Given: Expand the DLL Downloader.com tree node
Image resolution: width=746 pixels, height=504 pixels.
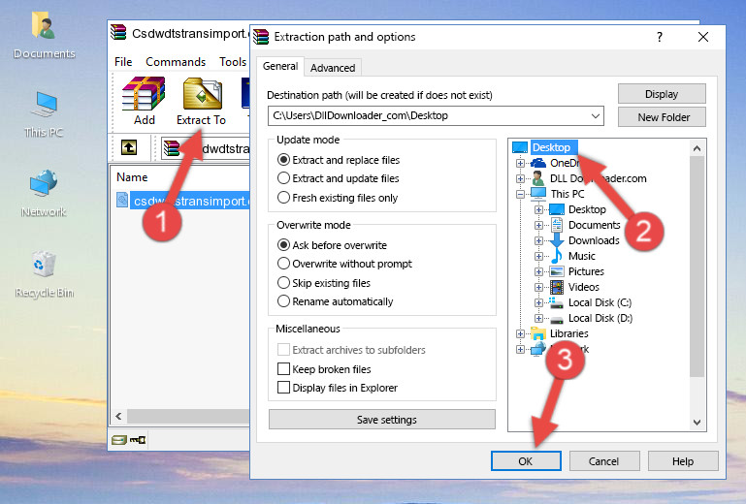Looking at the screenshot, I should click(520, 178).
